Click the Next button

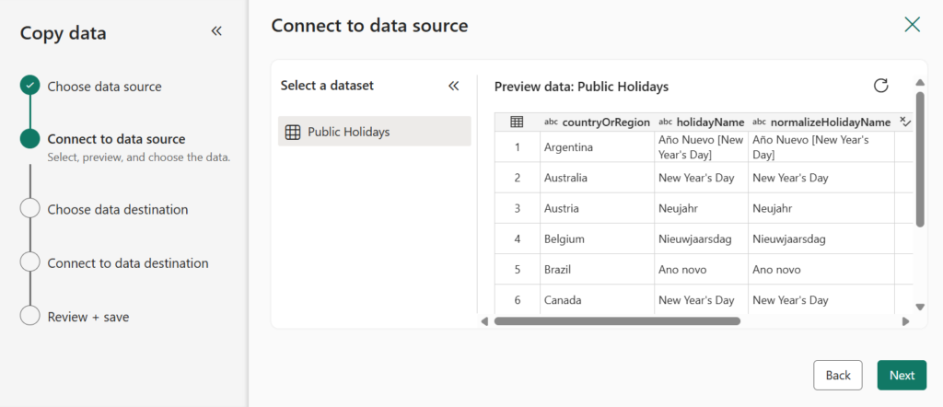point(902,375)
